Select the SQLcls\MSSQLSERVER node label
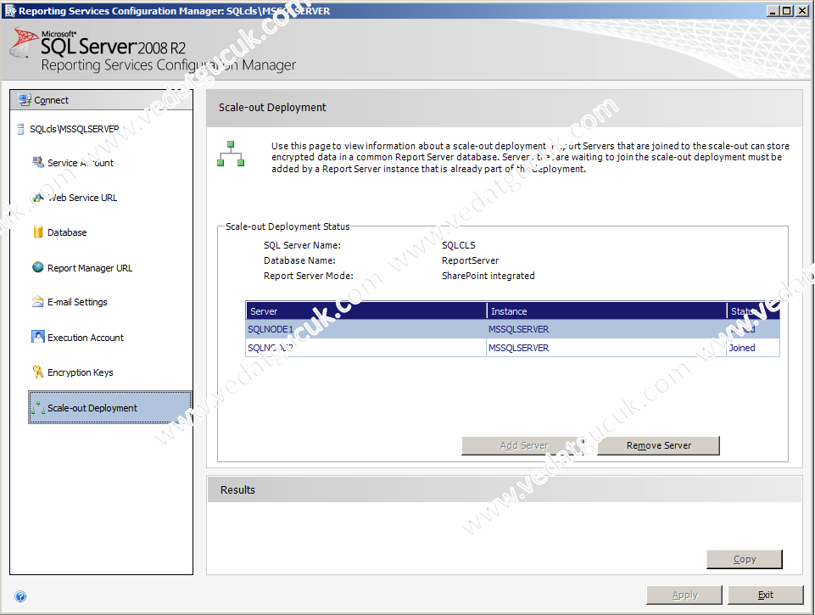The image size is (815, 615). 75,129
